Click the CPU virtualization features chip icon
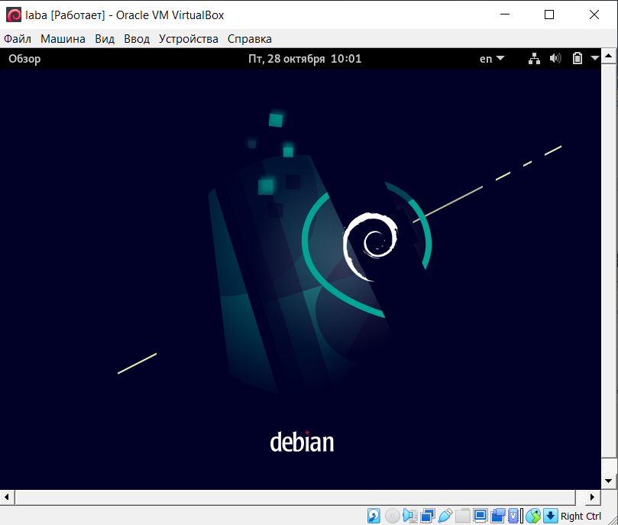The width and height of the screenshot is (618, 525). [x=513, y=516]
